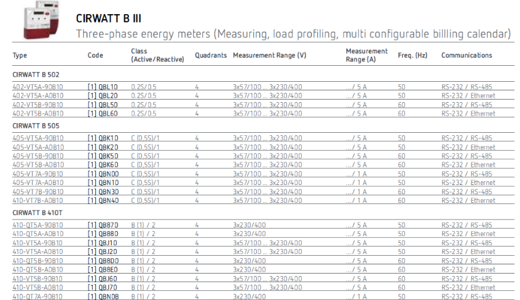The image size is (520, 300).
Task: Click the 'Freq. (Hz)' column header
Action: pos(412,55)
